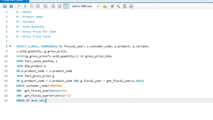This screenshot has width=213, height=120.
Task: Place cursor on the SELECT keyword
Action: coord(21,46)
